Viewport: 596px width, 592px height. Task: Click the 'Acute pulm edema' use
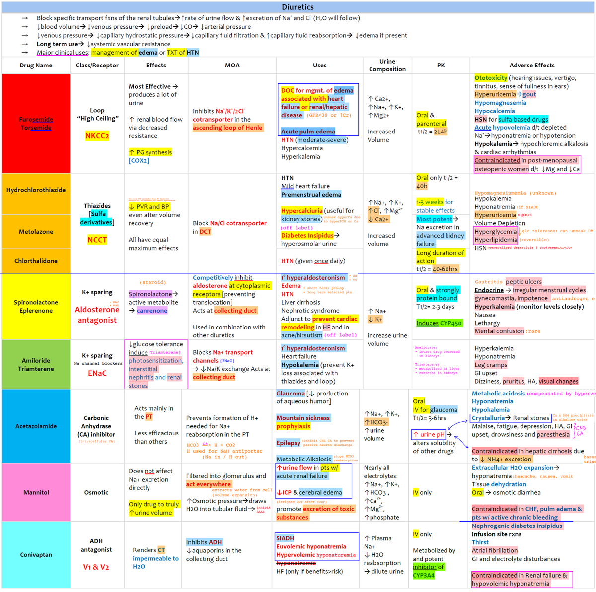[308, 132]
